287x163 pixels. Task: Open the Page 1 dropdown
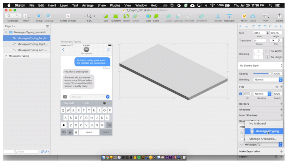point(10,26)
